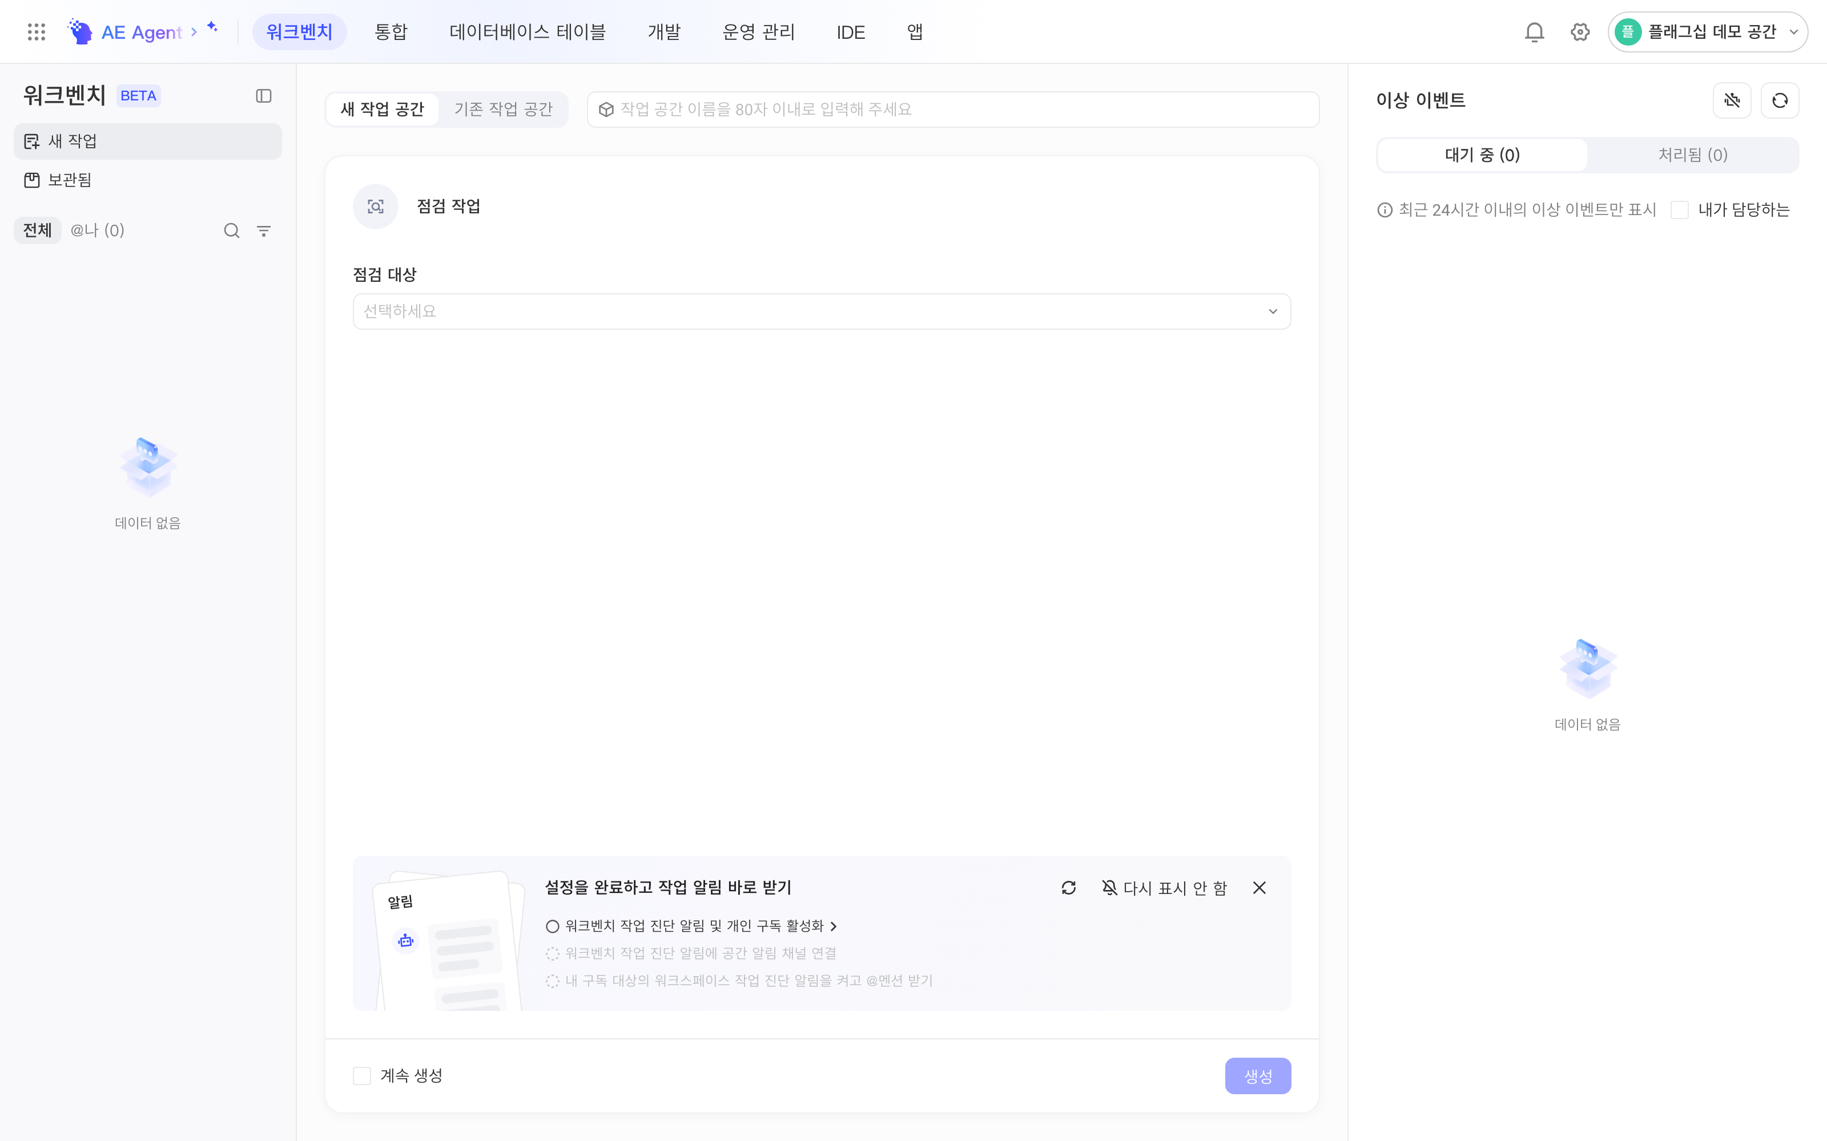Expand the 플래그십 데모 공간 workspace selector
The image size is (1827, 1141).
coord(1707,32)
